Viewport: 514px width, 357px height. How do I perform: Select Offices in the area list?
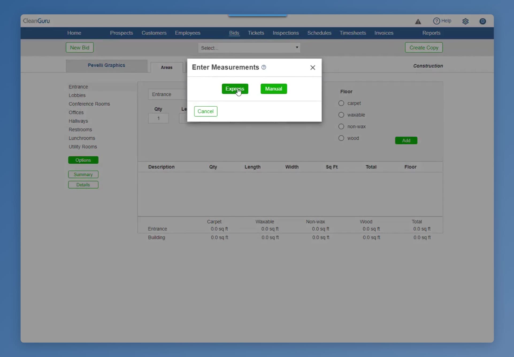76,112
